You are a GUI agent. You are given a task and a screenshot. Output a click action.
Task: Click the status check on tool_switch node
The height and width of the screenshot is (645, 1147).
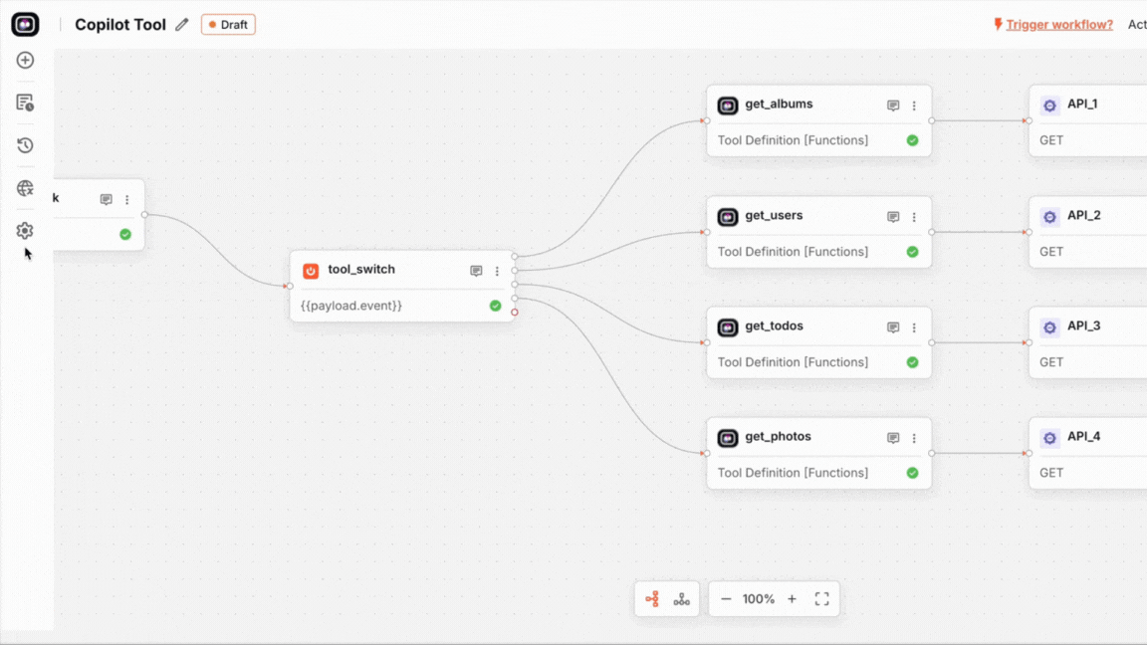495,306
